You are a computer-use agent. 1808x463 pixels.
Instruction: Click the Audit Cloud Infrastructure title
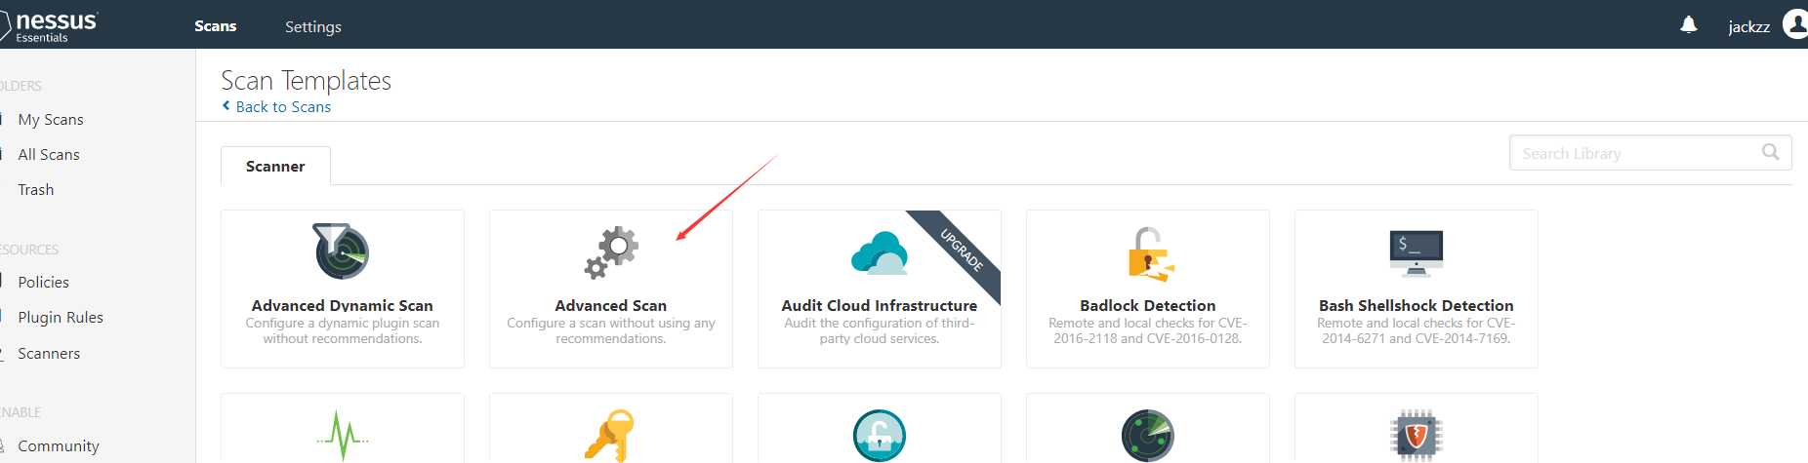click(880, 305)
